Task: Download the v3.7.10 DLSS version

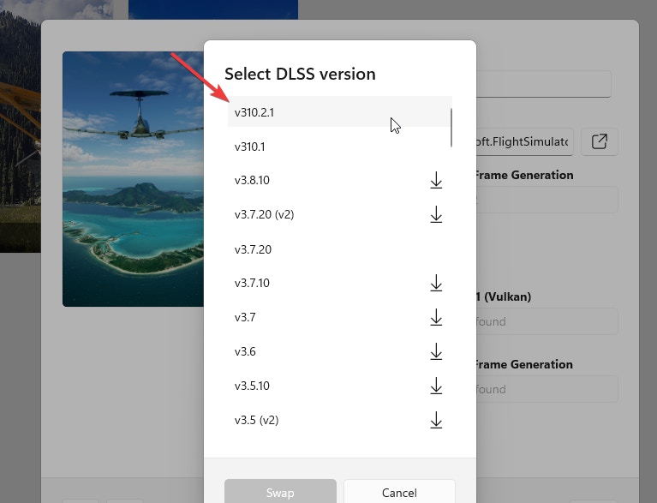Action: tap(436, 283)
